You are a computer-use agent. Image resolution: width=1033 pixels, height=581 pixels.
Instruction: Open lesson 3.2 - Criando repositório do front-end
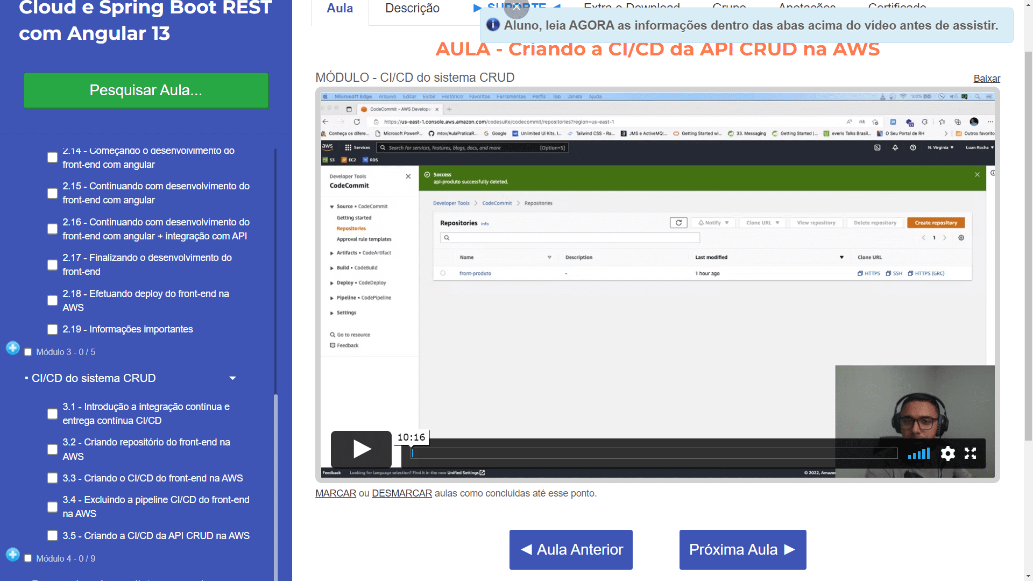point(146,449)
